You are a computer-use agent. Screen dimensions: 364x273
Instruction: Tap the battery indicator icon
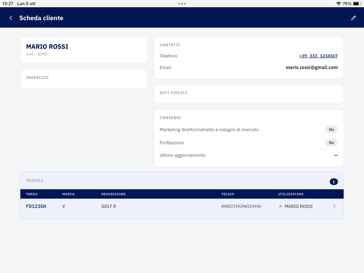tap(357, 4)
